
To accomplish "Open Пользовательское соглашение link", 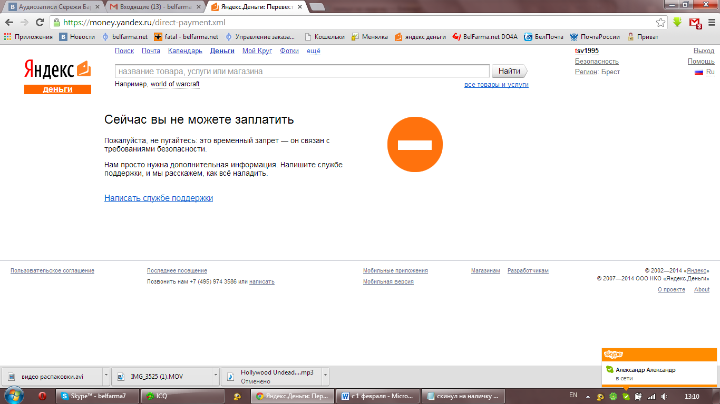I will [x=52, y=271].
